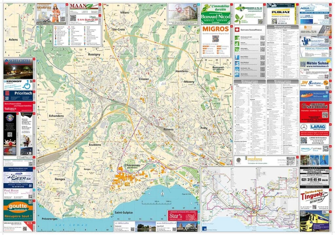Click the QR code in the Prioritech ad
Image resolution: width=335 pixels, height=235 pixels.
[x=7, y=98]
